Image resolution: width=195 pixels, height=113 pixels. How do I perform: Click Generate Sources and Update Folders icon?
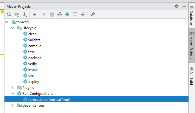pyautogui.click(x=17, y=14)
